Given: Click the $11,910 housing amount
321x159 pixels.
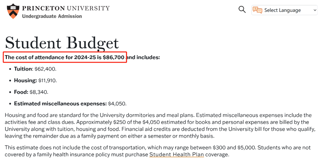Looking at the screenshot, I should click(48, 80).
